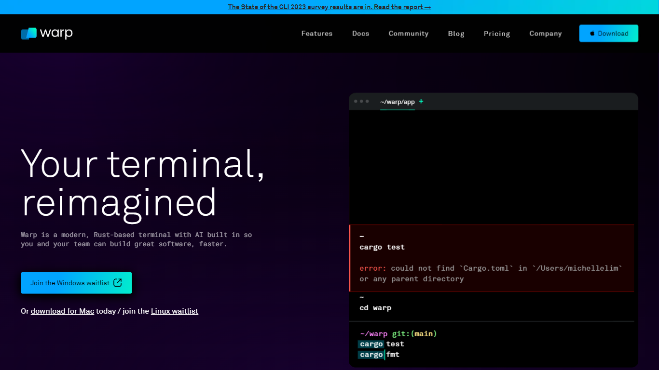659x370 pixels.
Task: Visit the Blog page
Action: pyautogui.click(x=456, y=34)
